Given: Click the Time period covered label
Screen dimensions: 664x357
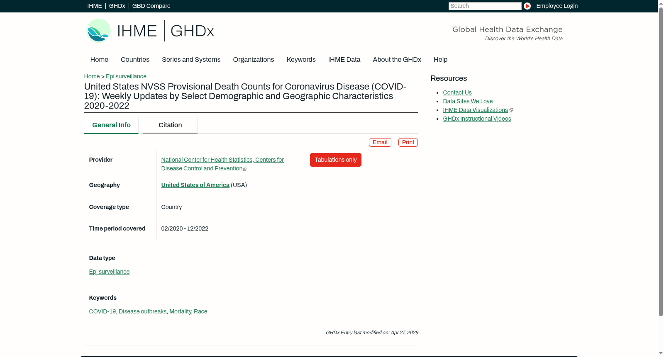Looking at the screenshot, I should (x=117, y=228).
